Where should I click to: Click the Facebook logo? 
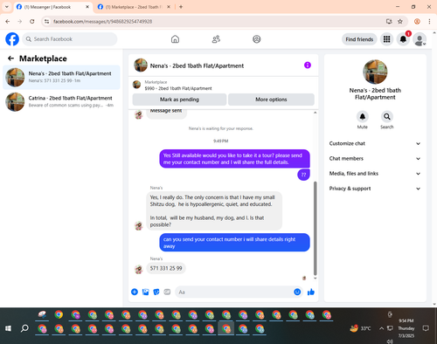(x=12, y=39)
